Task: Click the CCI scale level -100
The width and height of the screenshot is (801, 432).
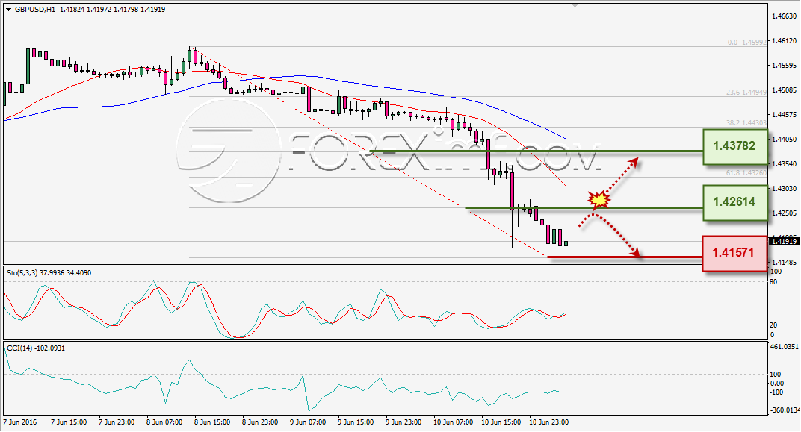Action: [x=776, y=392]
